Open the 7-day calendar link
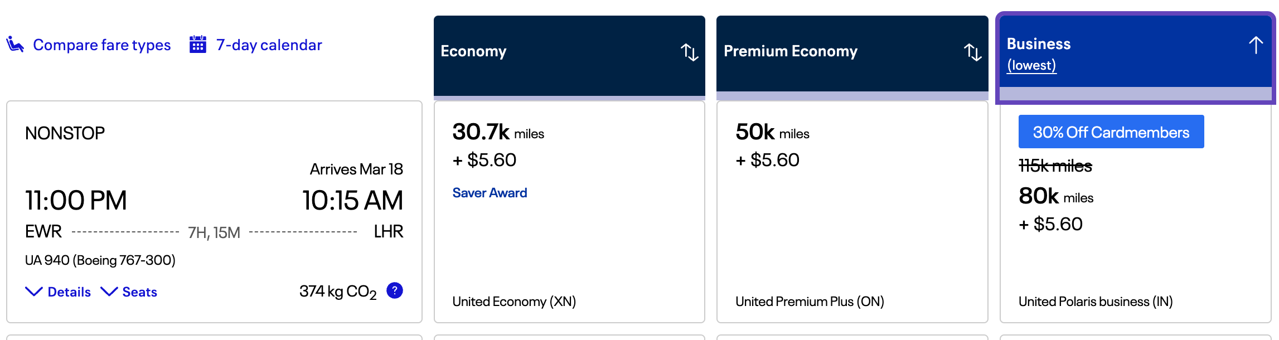 [x=269, y=45]
